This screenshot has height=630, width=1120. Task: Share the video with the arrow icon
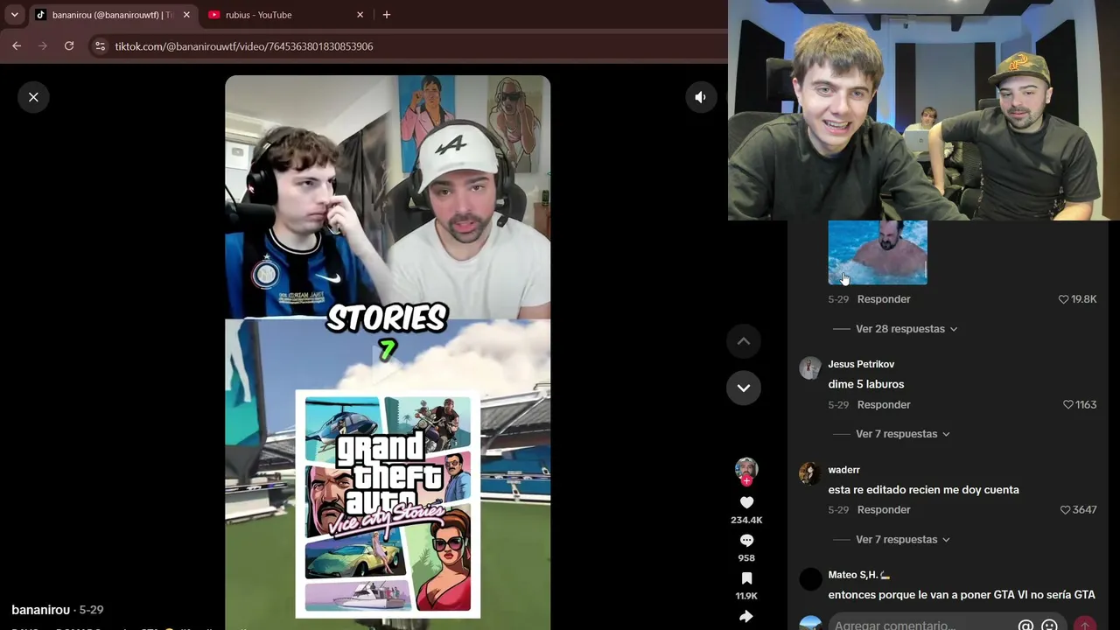746,616
